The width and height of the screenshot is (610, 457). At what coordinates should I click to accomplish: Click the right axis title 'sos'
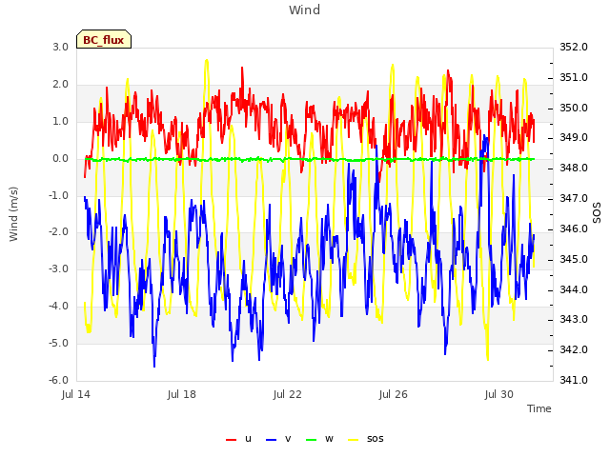pyautogui.click(x=597, y=213)
